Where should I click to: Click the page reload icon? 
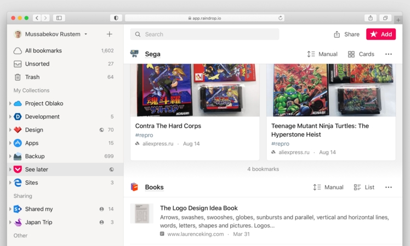tap(281, 18)
